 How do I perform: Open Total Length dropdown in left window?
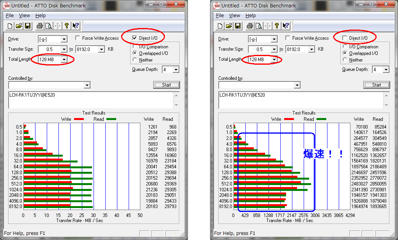64,60
